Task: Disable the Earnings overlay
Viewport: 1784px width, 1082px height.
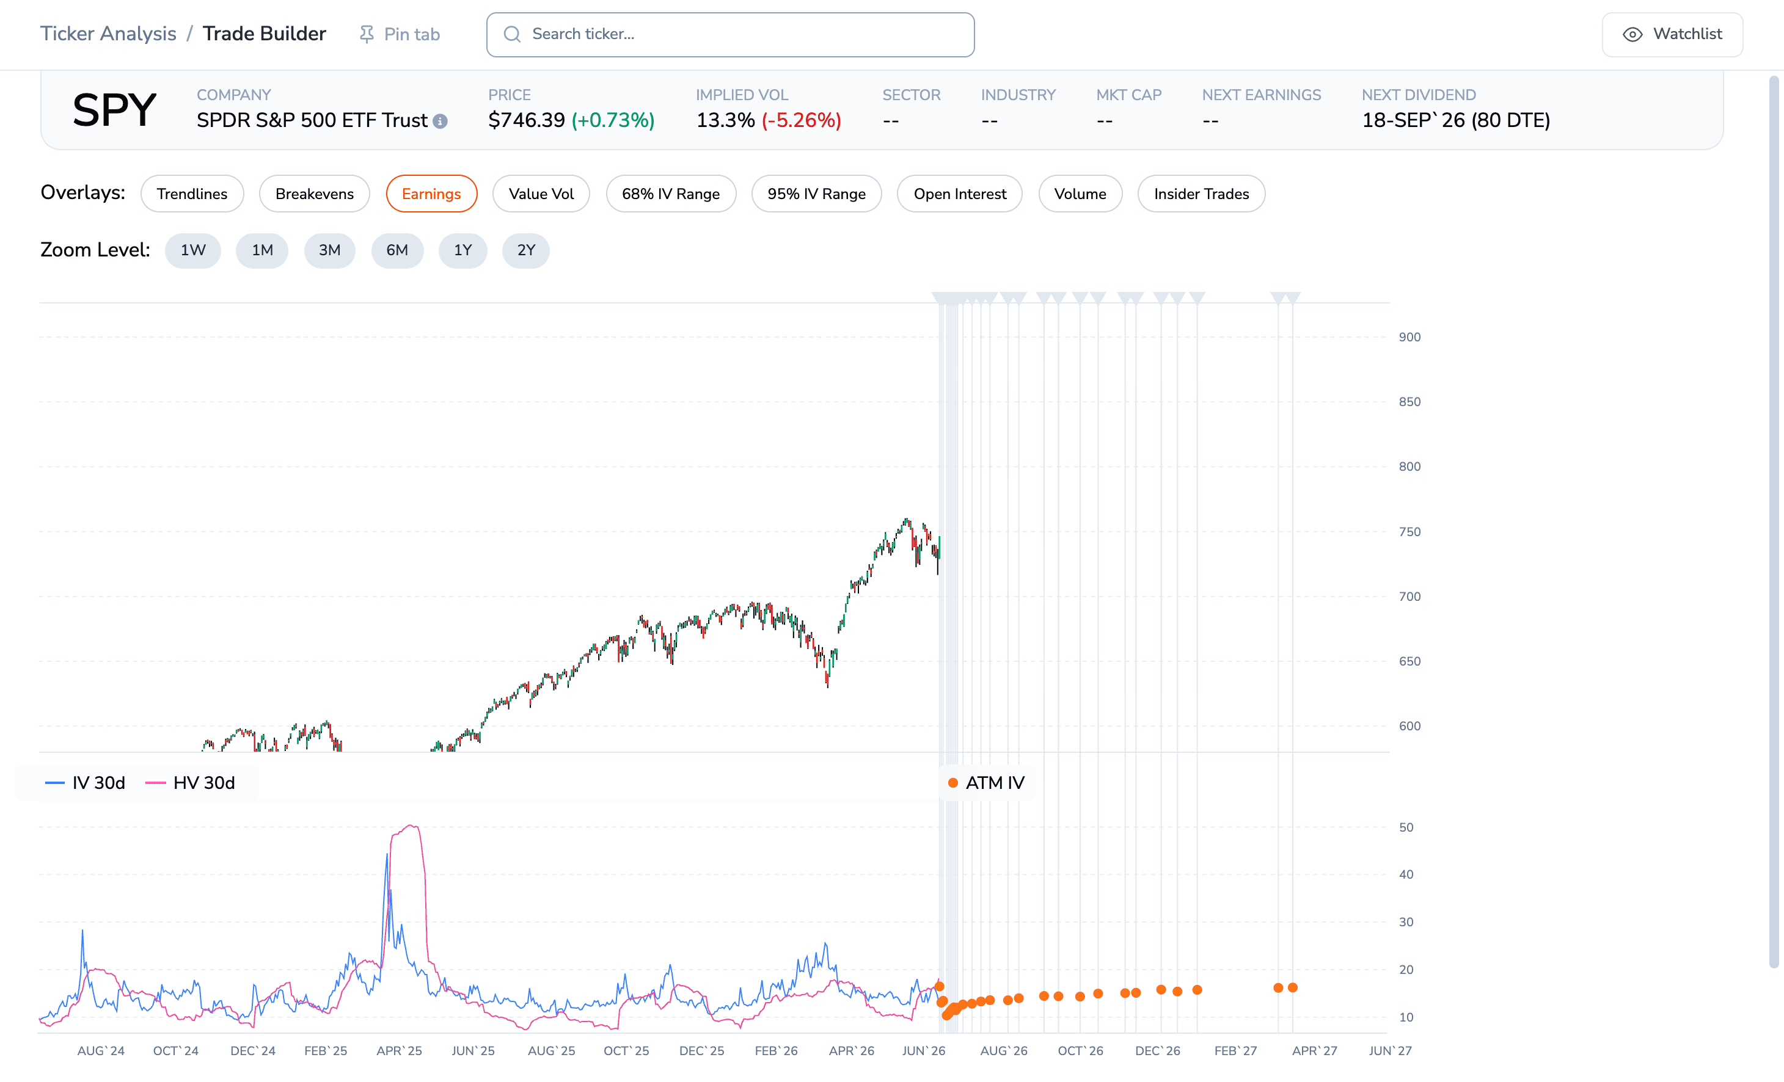Action: tap(431, 194)
